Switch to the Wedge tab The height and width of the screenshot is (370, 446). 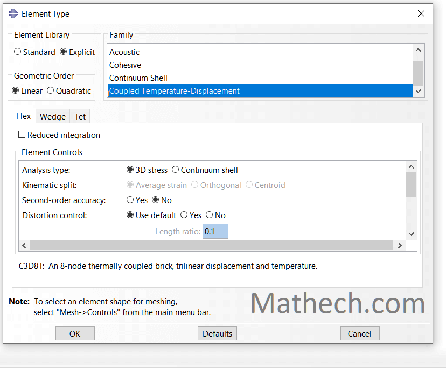tap(53, 116)
